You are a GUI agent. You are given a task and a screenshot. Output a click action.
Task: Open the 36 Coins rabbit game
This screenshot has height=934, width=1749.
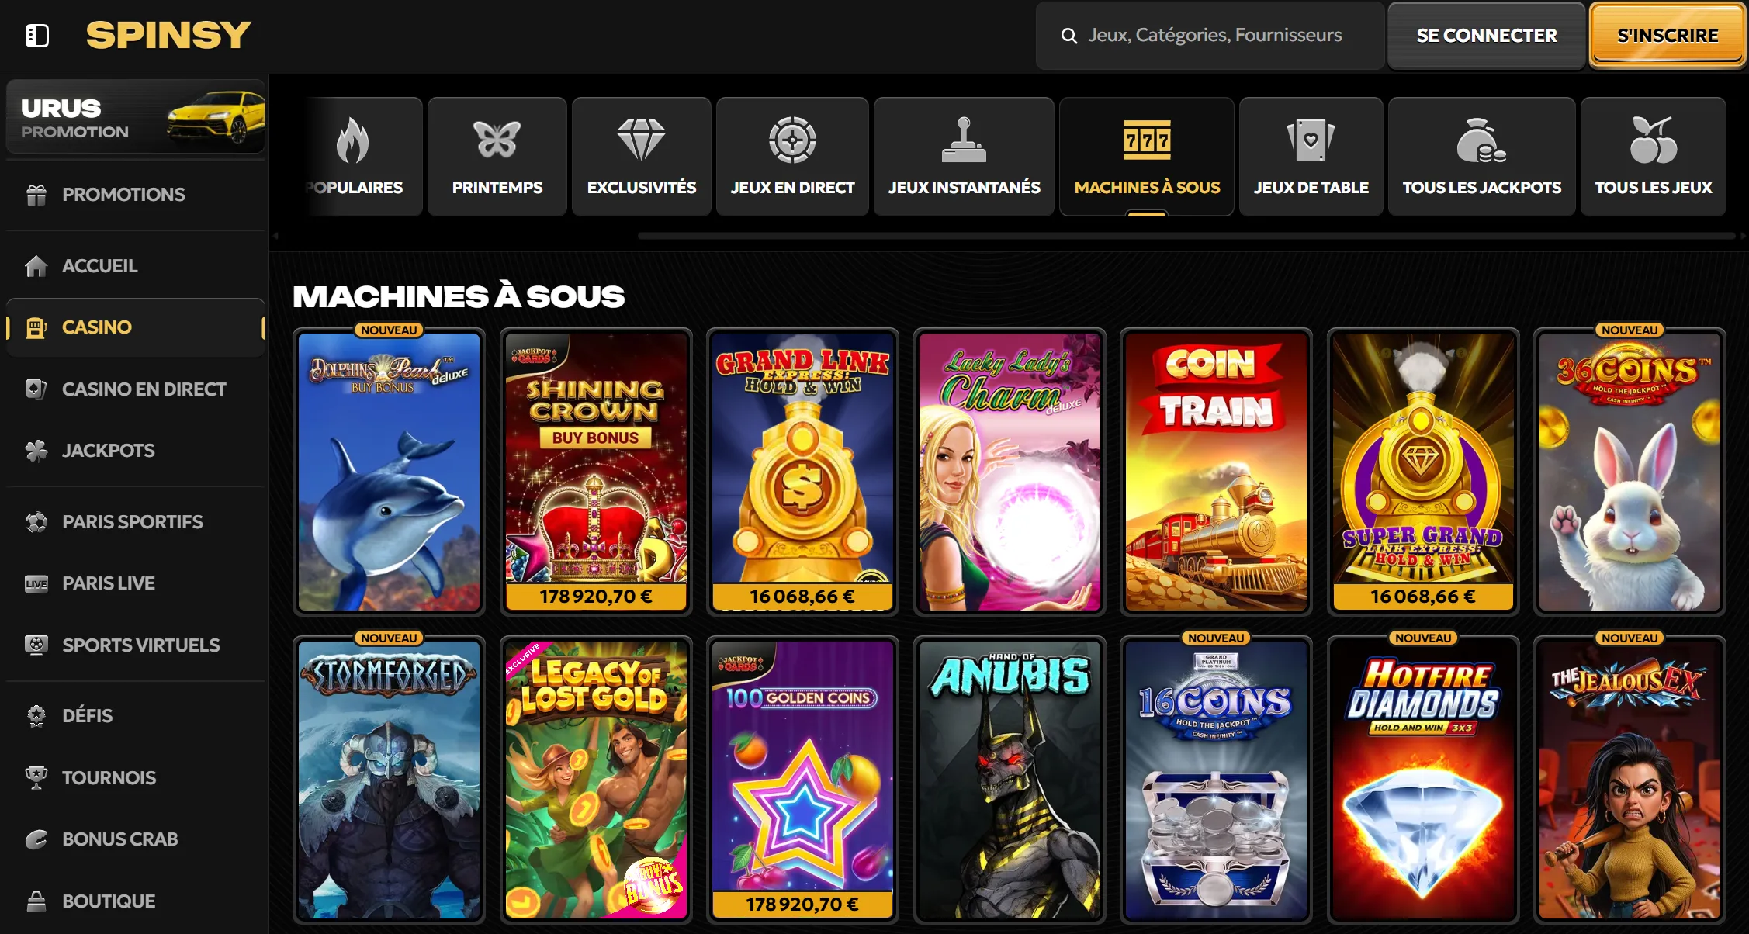[x=1630, y=472]
